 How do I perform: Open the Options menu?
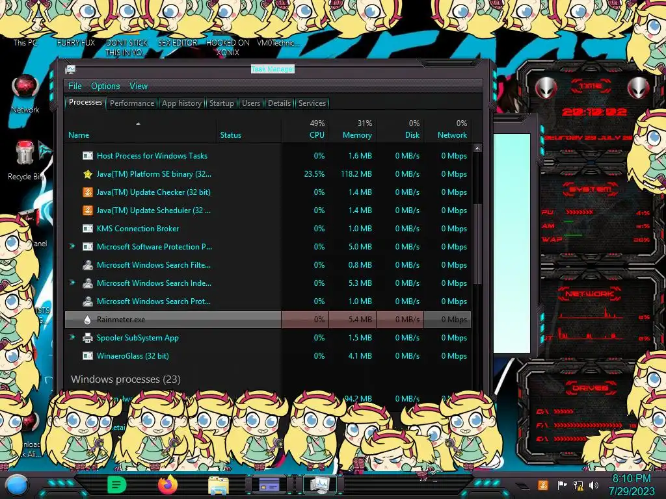(x=105, y=86)
